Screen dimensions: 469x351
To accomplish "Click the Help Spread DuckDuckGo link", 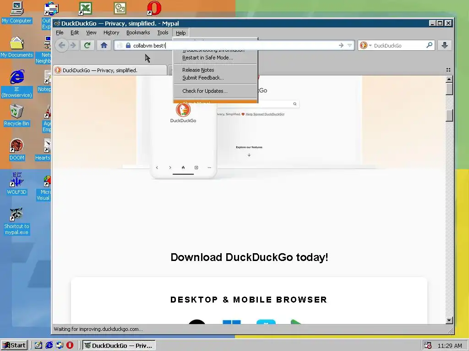I will click(265, 114).
